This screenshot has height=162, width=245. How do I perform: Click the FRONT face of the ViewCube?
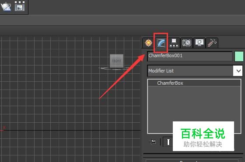point(116,61)
